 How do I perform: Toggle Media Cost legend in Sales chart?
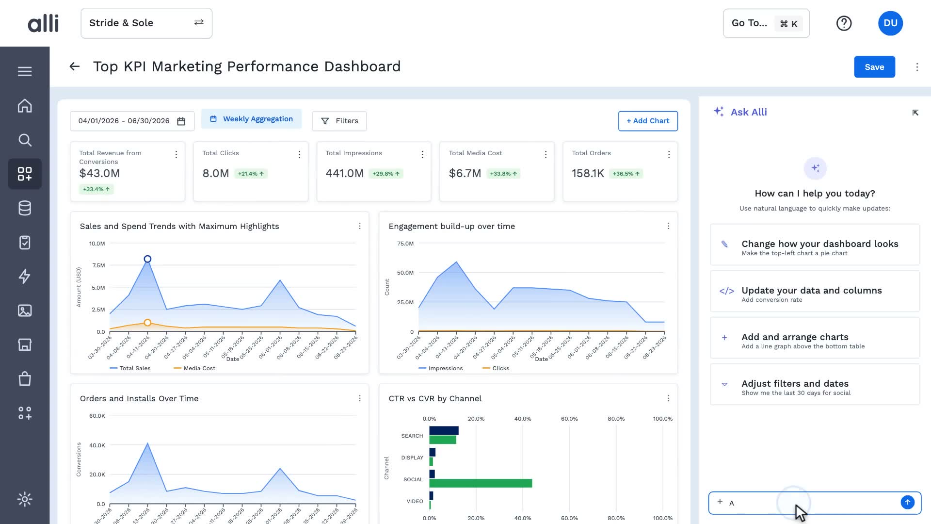[194, 368]
